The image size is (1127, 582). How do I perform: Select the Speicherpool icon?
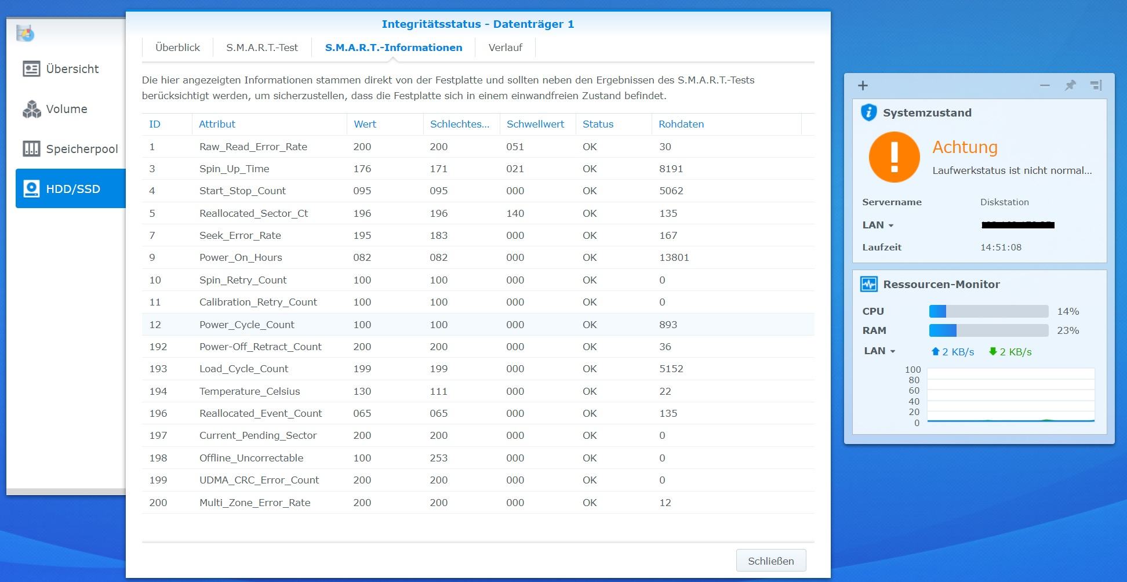tap(31, 149)
